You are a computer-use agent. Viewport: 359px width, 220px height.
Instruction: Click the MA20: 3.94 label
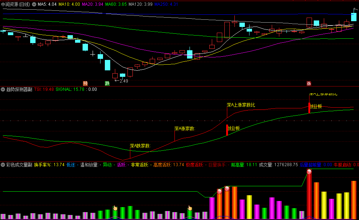click(x=93, y=4)
